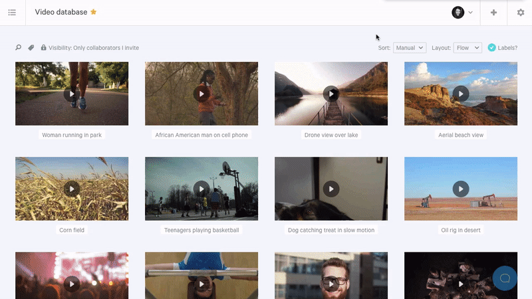The height and width of the screenshot is (299, 532).
Task: Open the hamburger list menu icon
Action: (x=12, y=13)
